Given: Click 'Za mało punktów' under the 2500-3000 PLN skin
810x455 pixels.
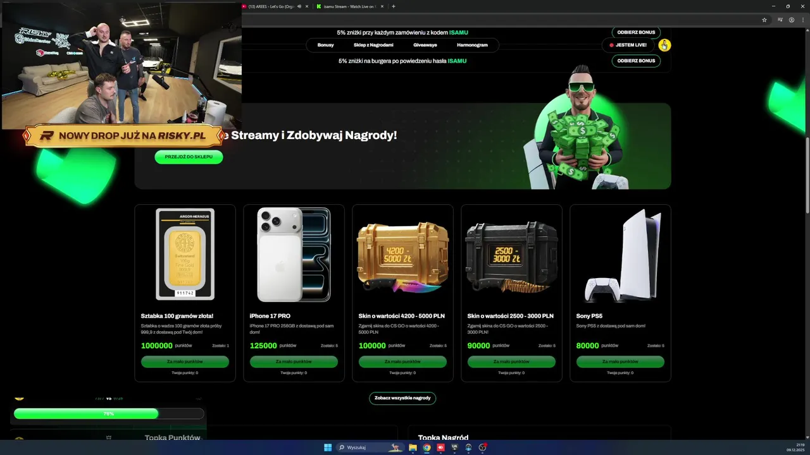Looking at the screenshot, I should click(x=511, y=361).
